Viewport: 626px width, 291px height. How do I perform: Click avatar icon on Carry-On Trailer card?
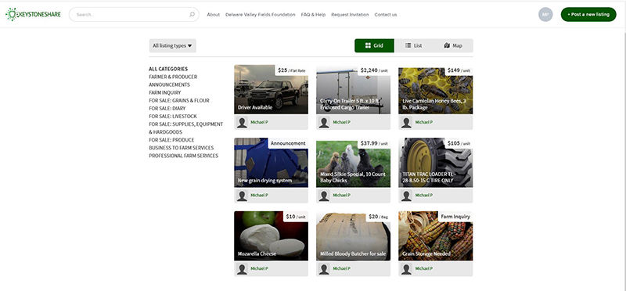pos(324,123)
